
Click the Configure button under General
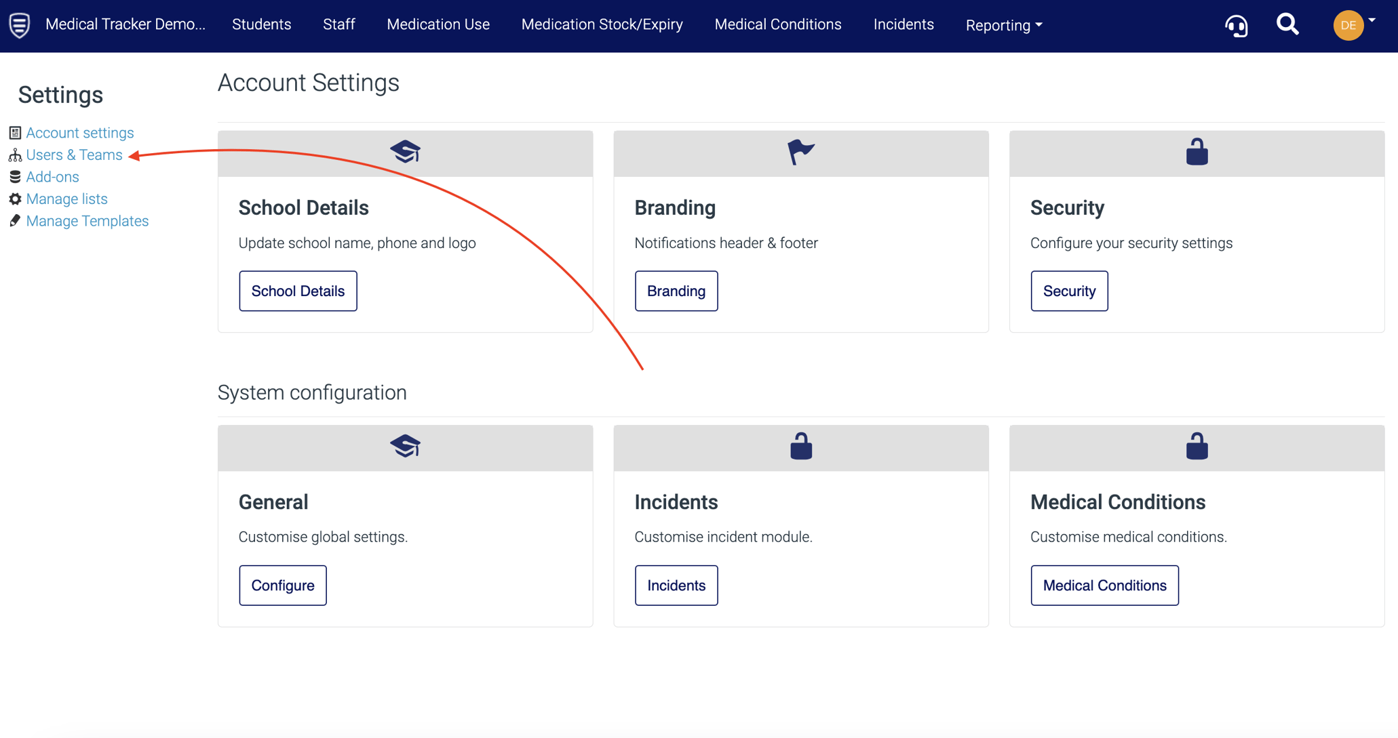(x=282, y=585)
